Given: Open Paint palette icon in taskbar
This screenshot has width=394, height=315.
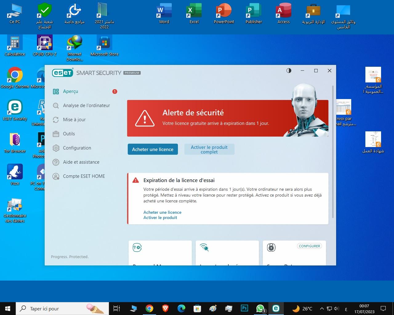Looking at the screenshot, I should pyautogui.click(x=213, y=308).
